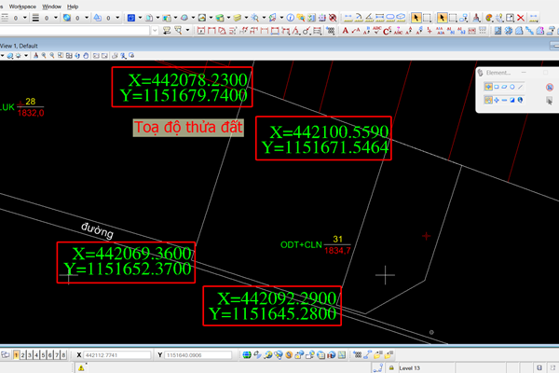Expand the Element Information preceding dropdown arrow
559x373 pixels.
[x=281, y=18]
